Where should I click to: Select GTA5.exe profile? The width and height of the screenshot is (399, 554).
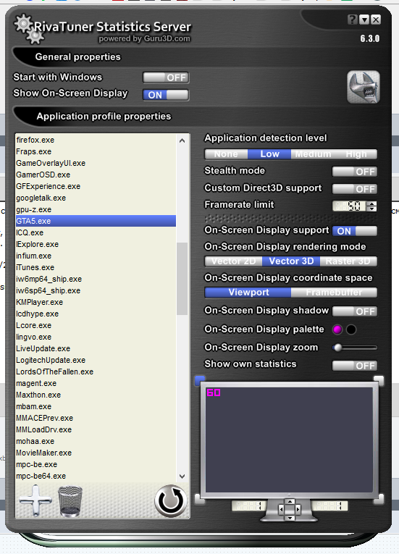point(96,221)
